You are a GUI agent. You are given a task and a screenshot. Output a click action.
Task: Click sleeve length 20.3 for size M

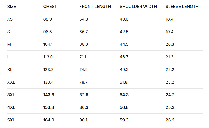170,44
